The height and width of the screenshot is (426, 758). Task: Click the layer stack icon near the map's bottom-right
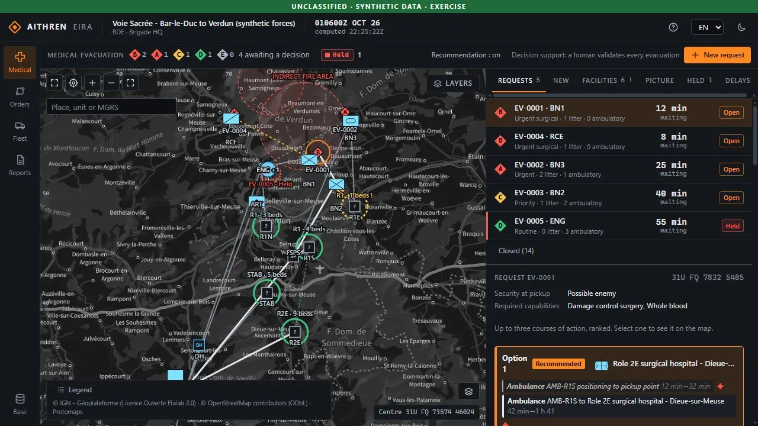pos(468,391)
